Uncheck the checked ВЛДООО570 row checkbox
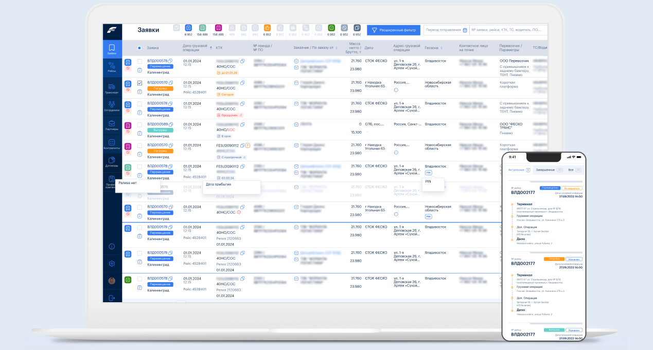 point(139,83)
